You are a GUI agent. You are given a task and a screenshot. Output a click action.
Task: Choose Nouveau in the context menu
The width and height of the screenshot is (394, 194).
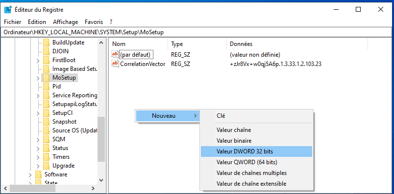168,115
